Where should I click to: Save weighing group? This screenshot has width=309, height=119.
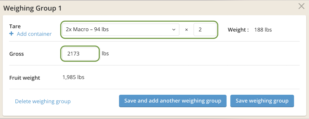pyautogui.click(x=262, y=101)
